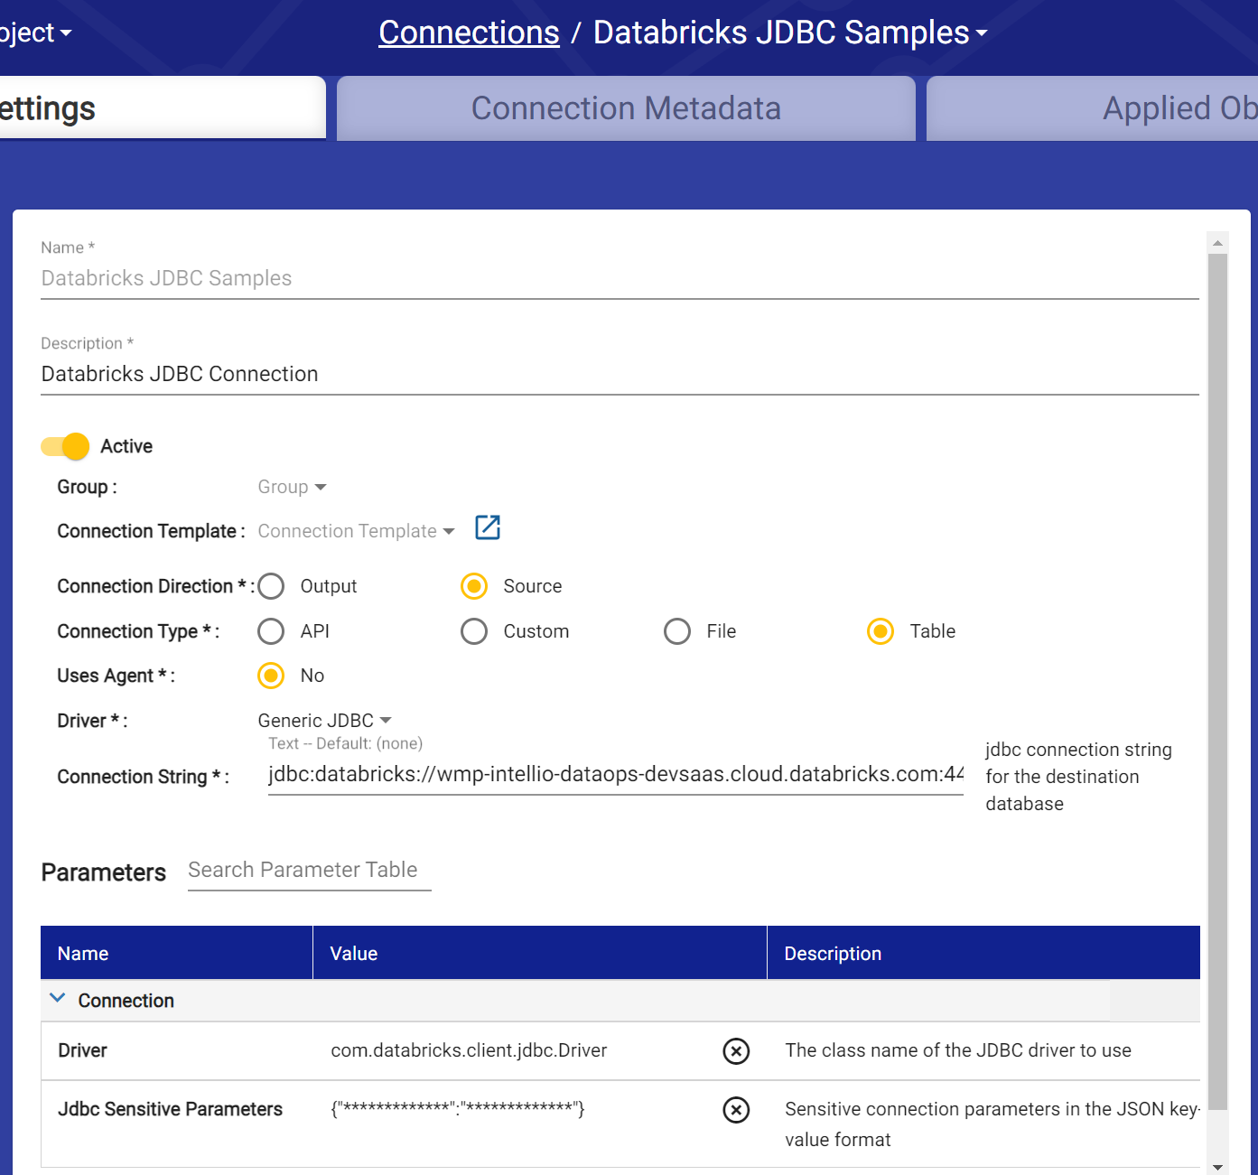Open the Databricks JDBC Samples title dropdown

(x=790, y=33)
